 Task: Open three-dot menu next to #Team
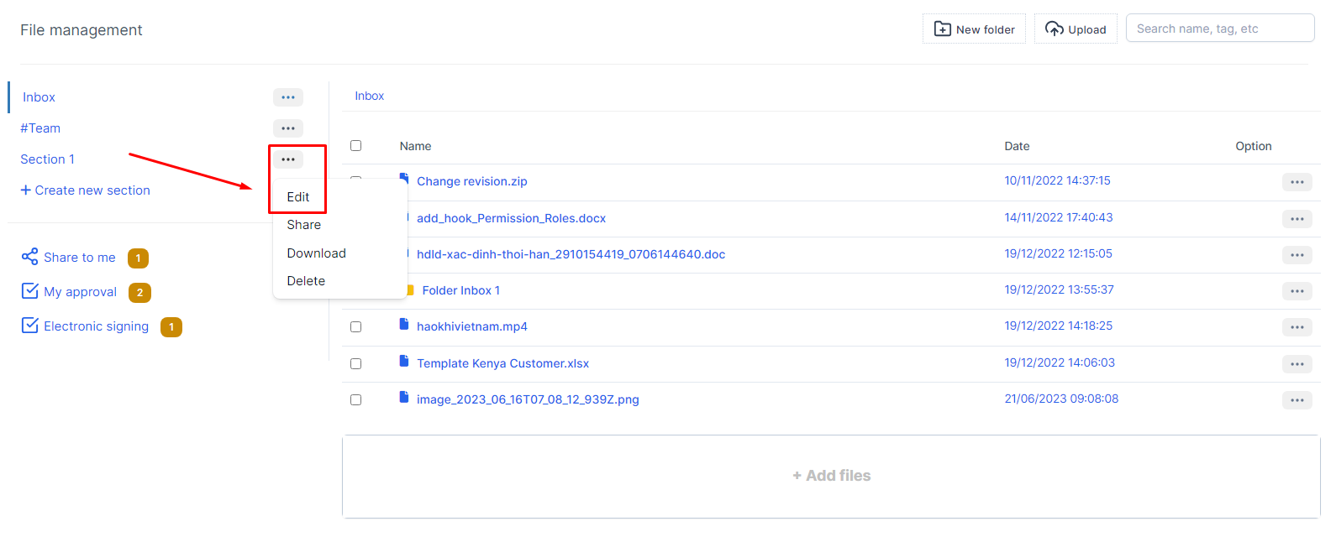(287, 128)
